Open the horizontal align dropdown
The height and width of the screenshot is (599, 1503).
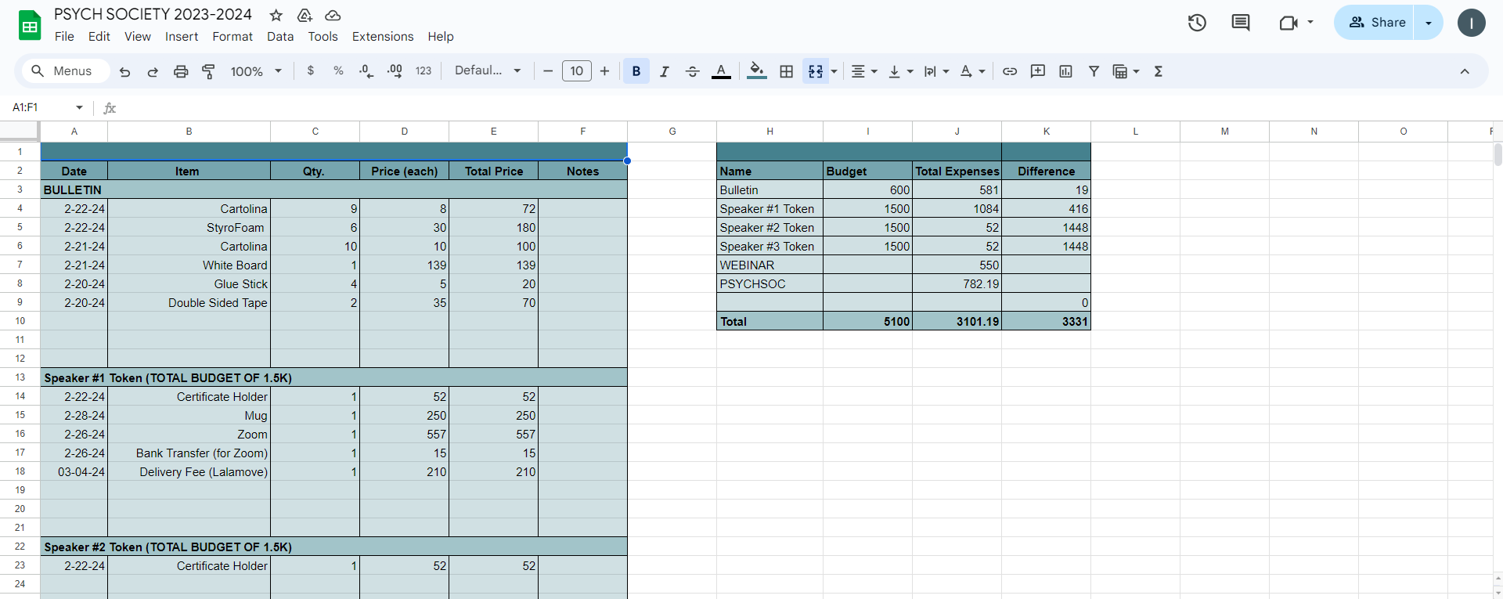coord(864,71)
